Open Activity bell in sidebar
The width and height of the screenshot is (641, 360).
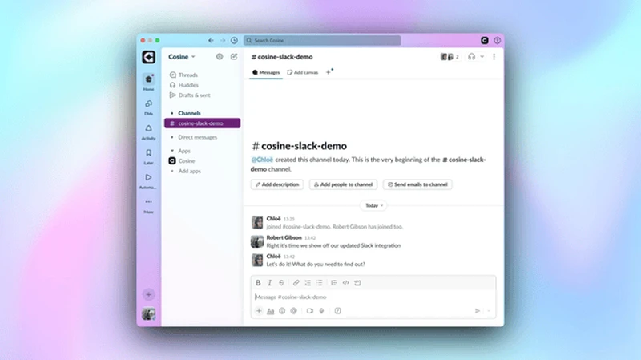click(x=149, y=131)
